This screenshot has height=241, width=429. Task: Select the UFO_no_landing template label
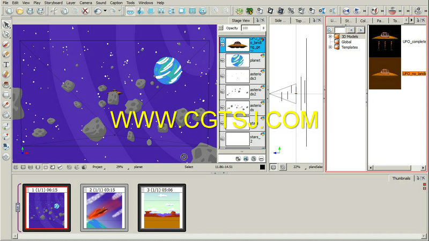pyautogui.click(x=414, y=74)
